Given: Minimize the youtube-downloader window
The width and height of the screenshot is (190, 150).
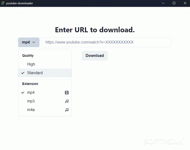Looking at the screenshot, I should point(163,3).
